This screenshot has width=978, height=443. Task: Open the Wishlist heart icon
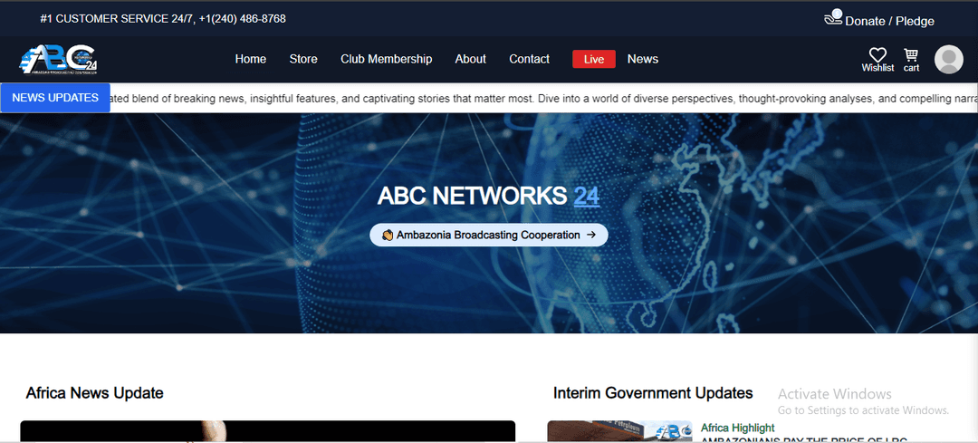(x=877, y=55)
